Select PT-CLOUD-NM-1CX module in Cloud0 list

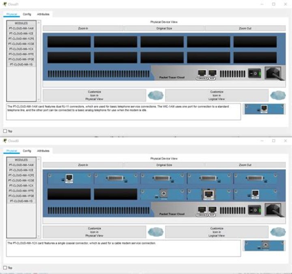point(21,186)
